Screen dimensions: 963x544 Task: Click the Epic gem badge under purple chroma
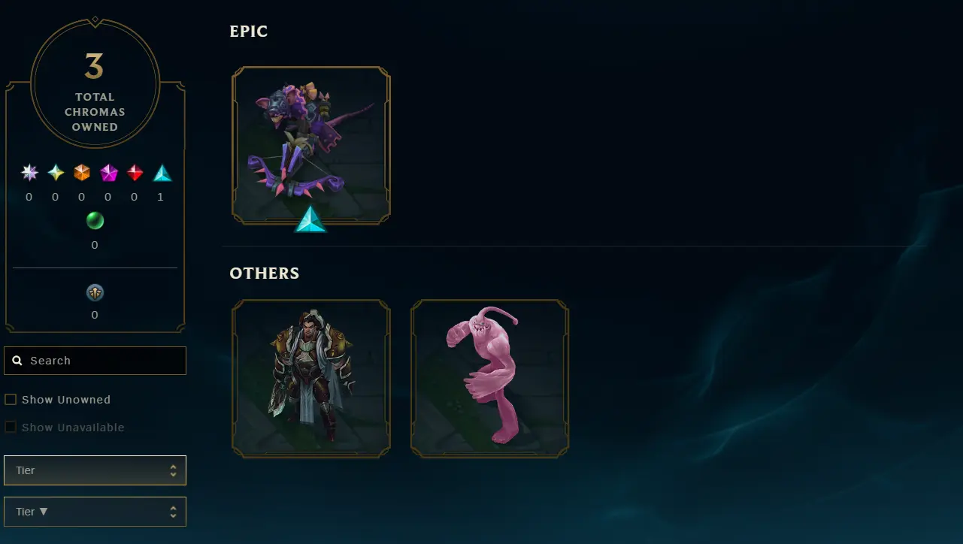point(310,219)
